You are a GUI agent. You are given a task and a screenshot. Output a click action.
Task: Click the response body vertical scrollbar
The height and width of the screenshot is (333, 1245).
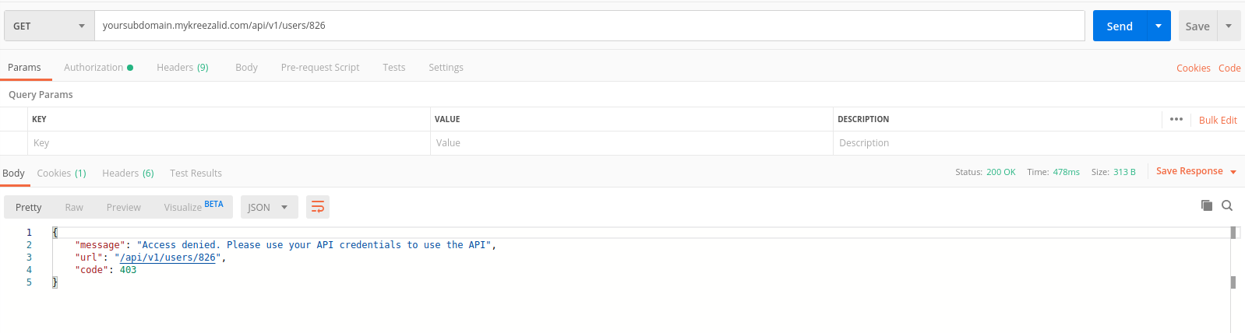pos(1233,280)
